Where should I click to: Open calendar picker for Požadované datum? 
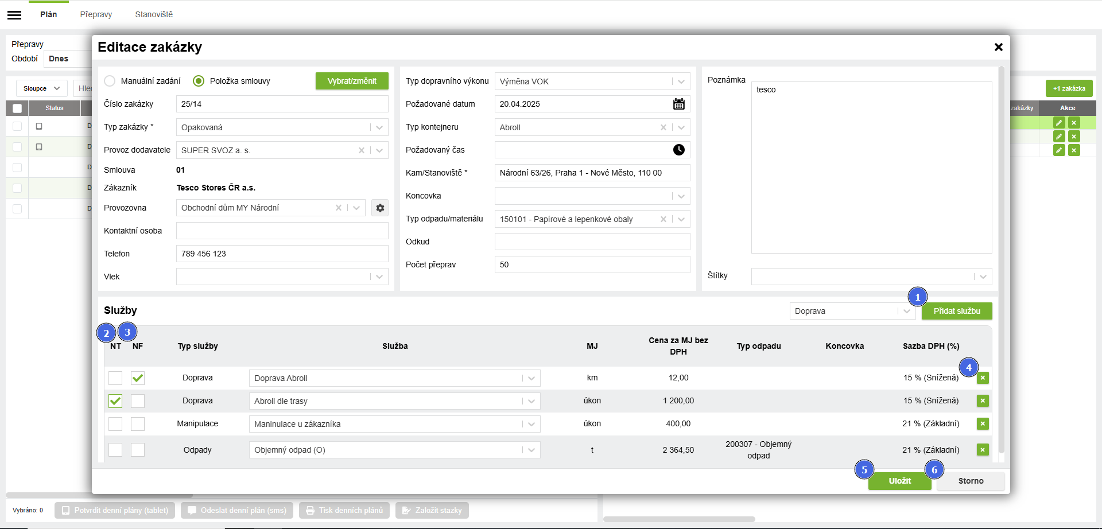point(678,104)
